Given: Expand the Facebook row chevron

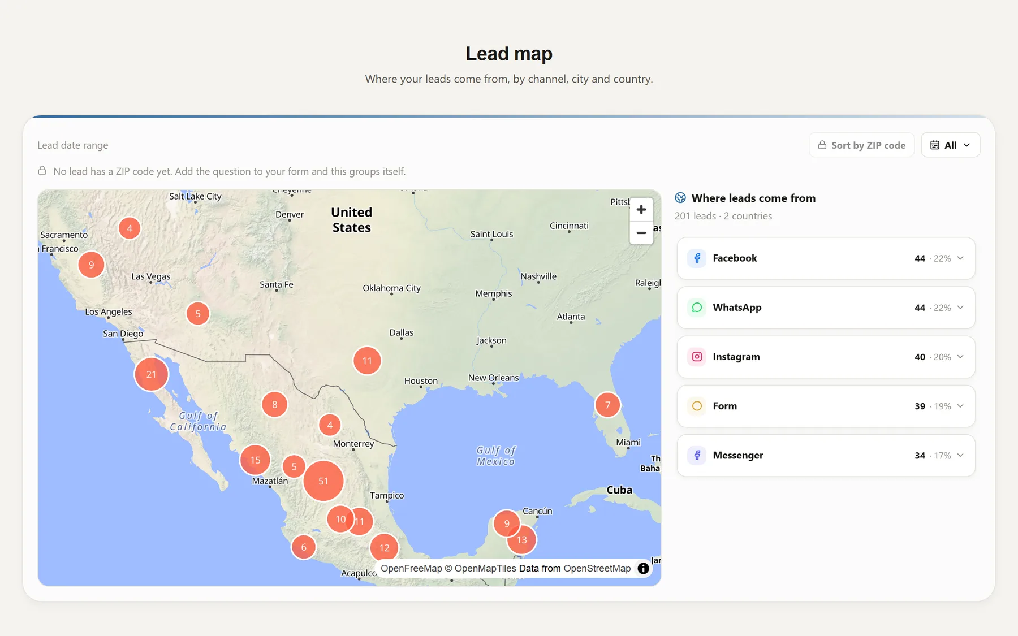Looking at the screenshot, I should point(960,258).
